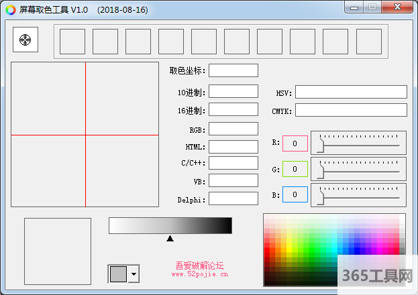The width and height of the screenshot is (418, 295).
Task: Click the app logo in title bar
Action: tap(11, 10)
